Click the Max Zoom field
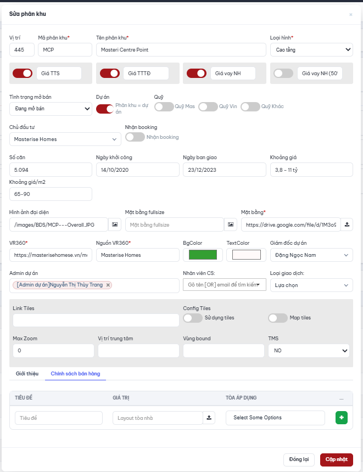This screenshot has height=472, width=363. click(53, 351)
